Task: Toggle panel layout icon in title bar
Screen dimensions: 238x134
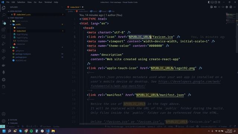Action: point(212,2)
